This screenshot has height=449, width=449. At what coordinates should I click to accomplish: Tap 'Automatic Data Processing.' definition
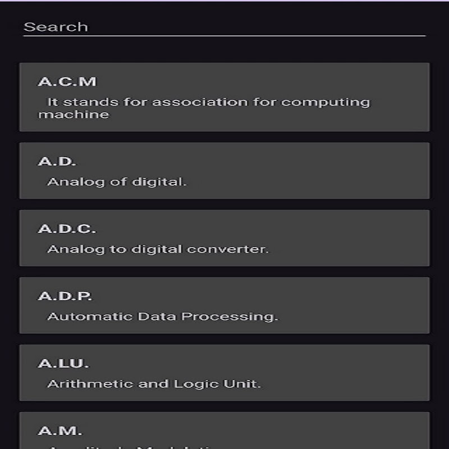point(162,317)
